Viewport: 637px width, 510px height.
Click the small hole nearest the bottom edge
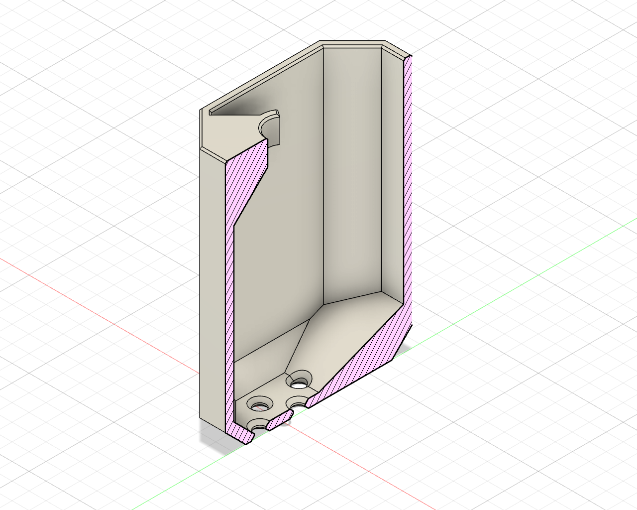click(257, 426)
